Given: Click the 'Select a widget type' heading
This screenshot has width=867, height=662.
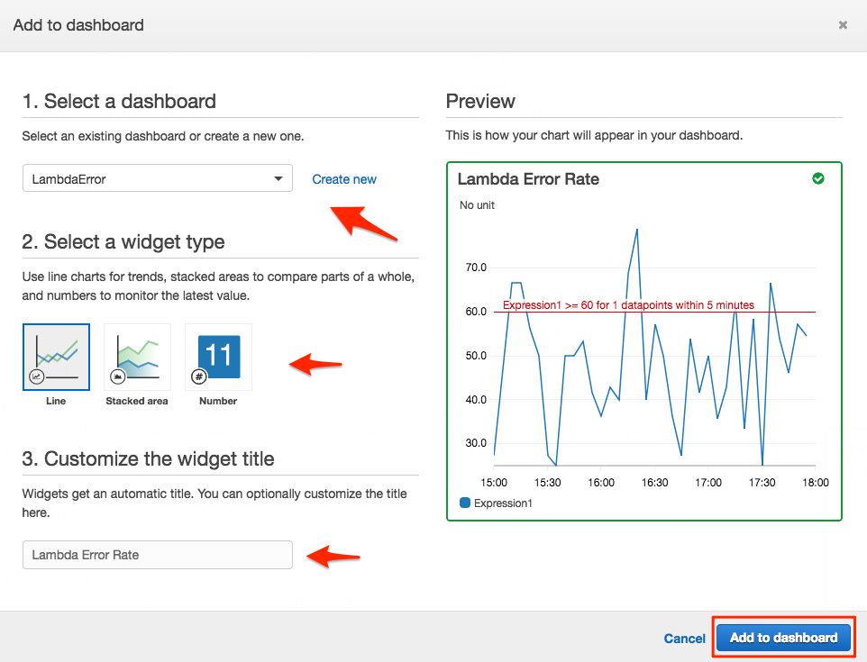Looking at the screenshot, I should click(123, 242).
